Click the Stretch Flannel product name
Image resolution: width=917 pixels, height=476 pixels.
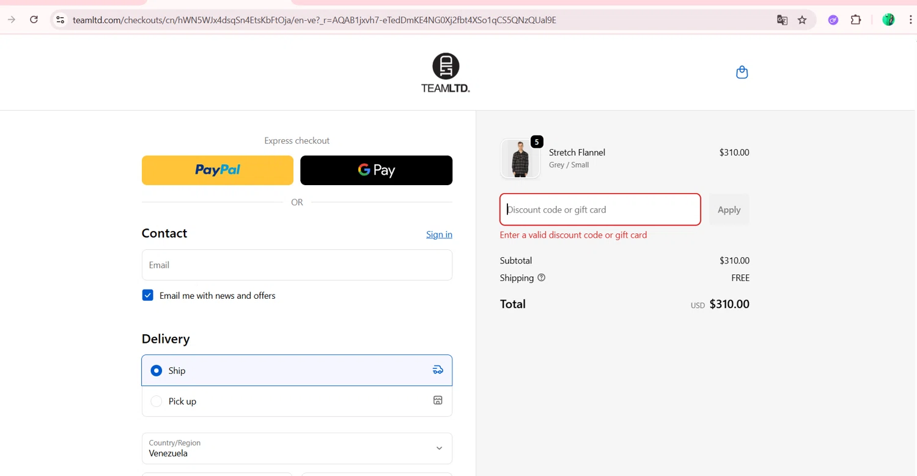point(577,152)
